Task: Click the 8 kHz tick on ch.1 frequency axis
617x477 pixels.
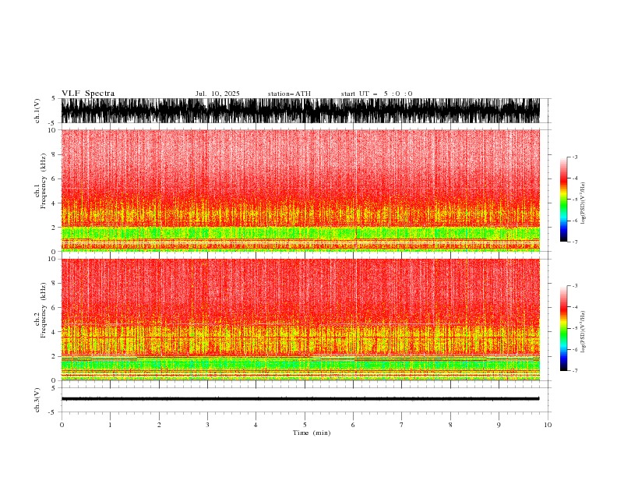Action: pos(54,154)
